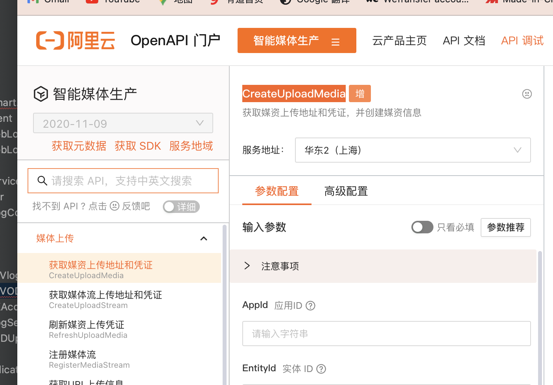The image size is (553, 385).
Task: Expand the 注意事项 section
Action: click(383, 266)
